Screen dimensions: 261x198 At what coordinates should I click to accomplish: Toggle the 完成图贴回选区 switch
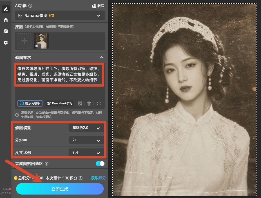click(x=100, y=164)
